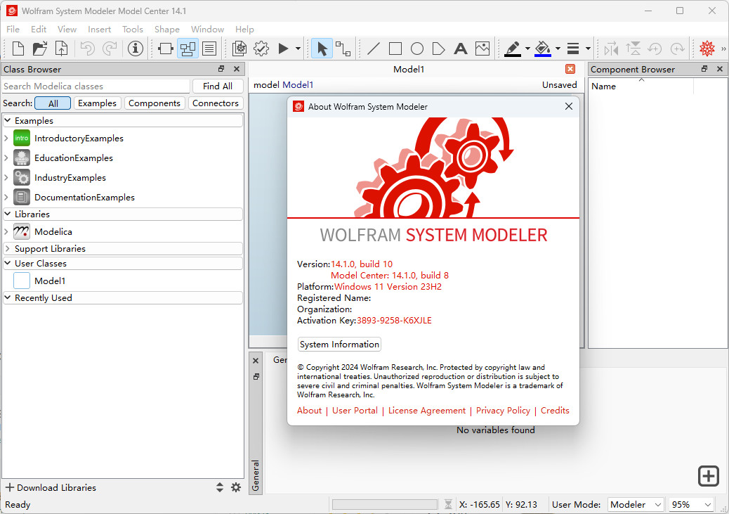The width and height of the screenshot is (729, 514).
Task: Open the line color dropdown arrow
Action: tap(527, 49)
